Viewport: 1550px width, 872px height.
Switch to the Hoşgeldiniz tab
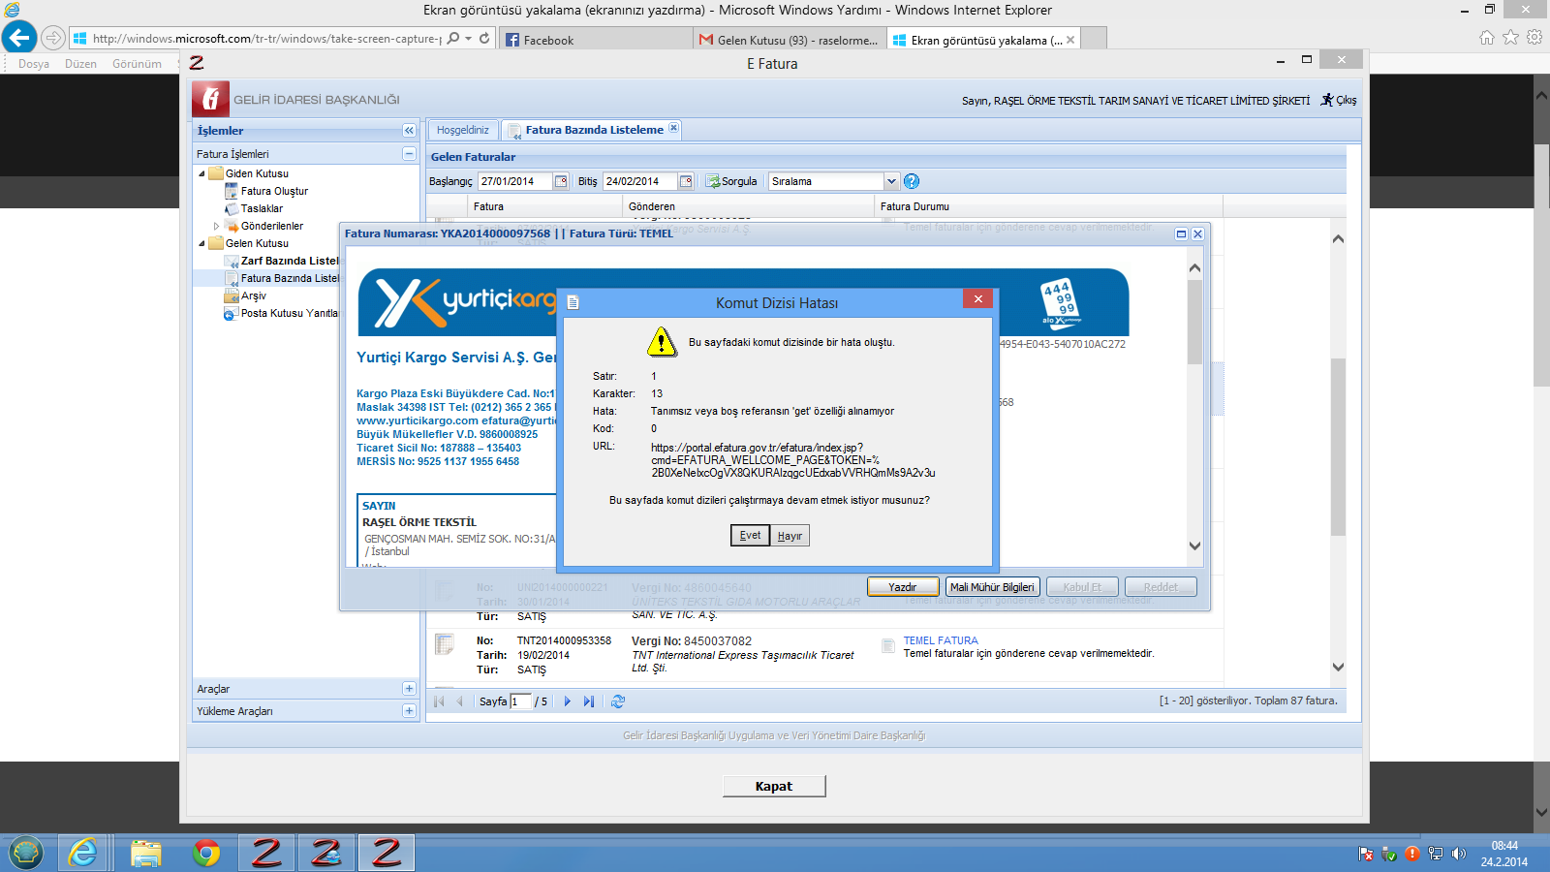pyautogui.click(x=463, y=130)
